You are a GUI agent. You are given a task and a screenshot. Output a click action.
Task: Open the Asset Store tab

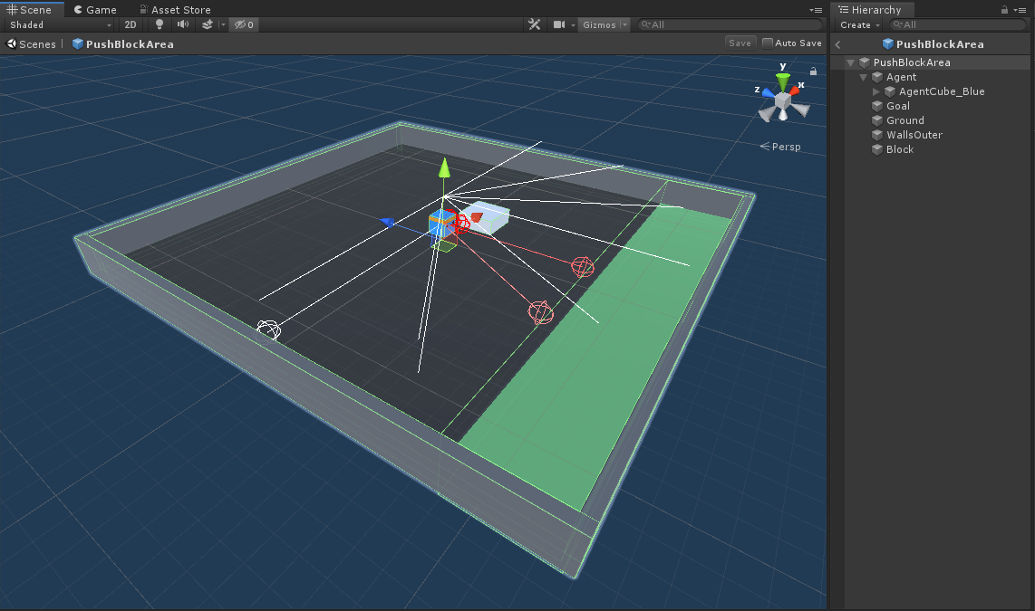coord(175,9)
